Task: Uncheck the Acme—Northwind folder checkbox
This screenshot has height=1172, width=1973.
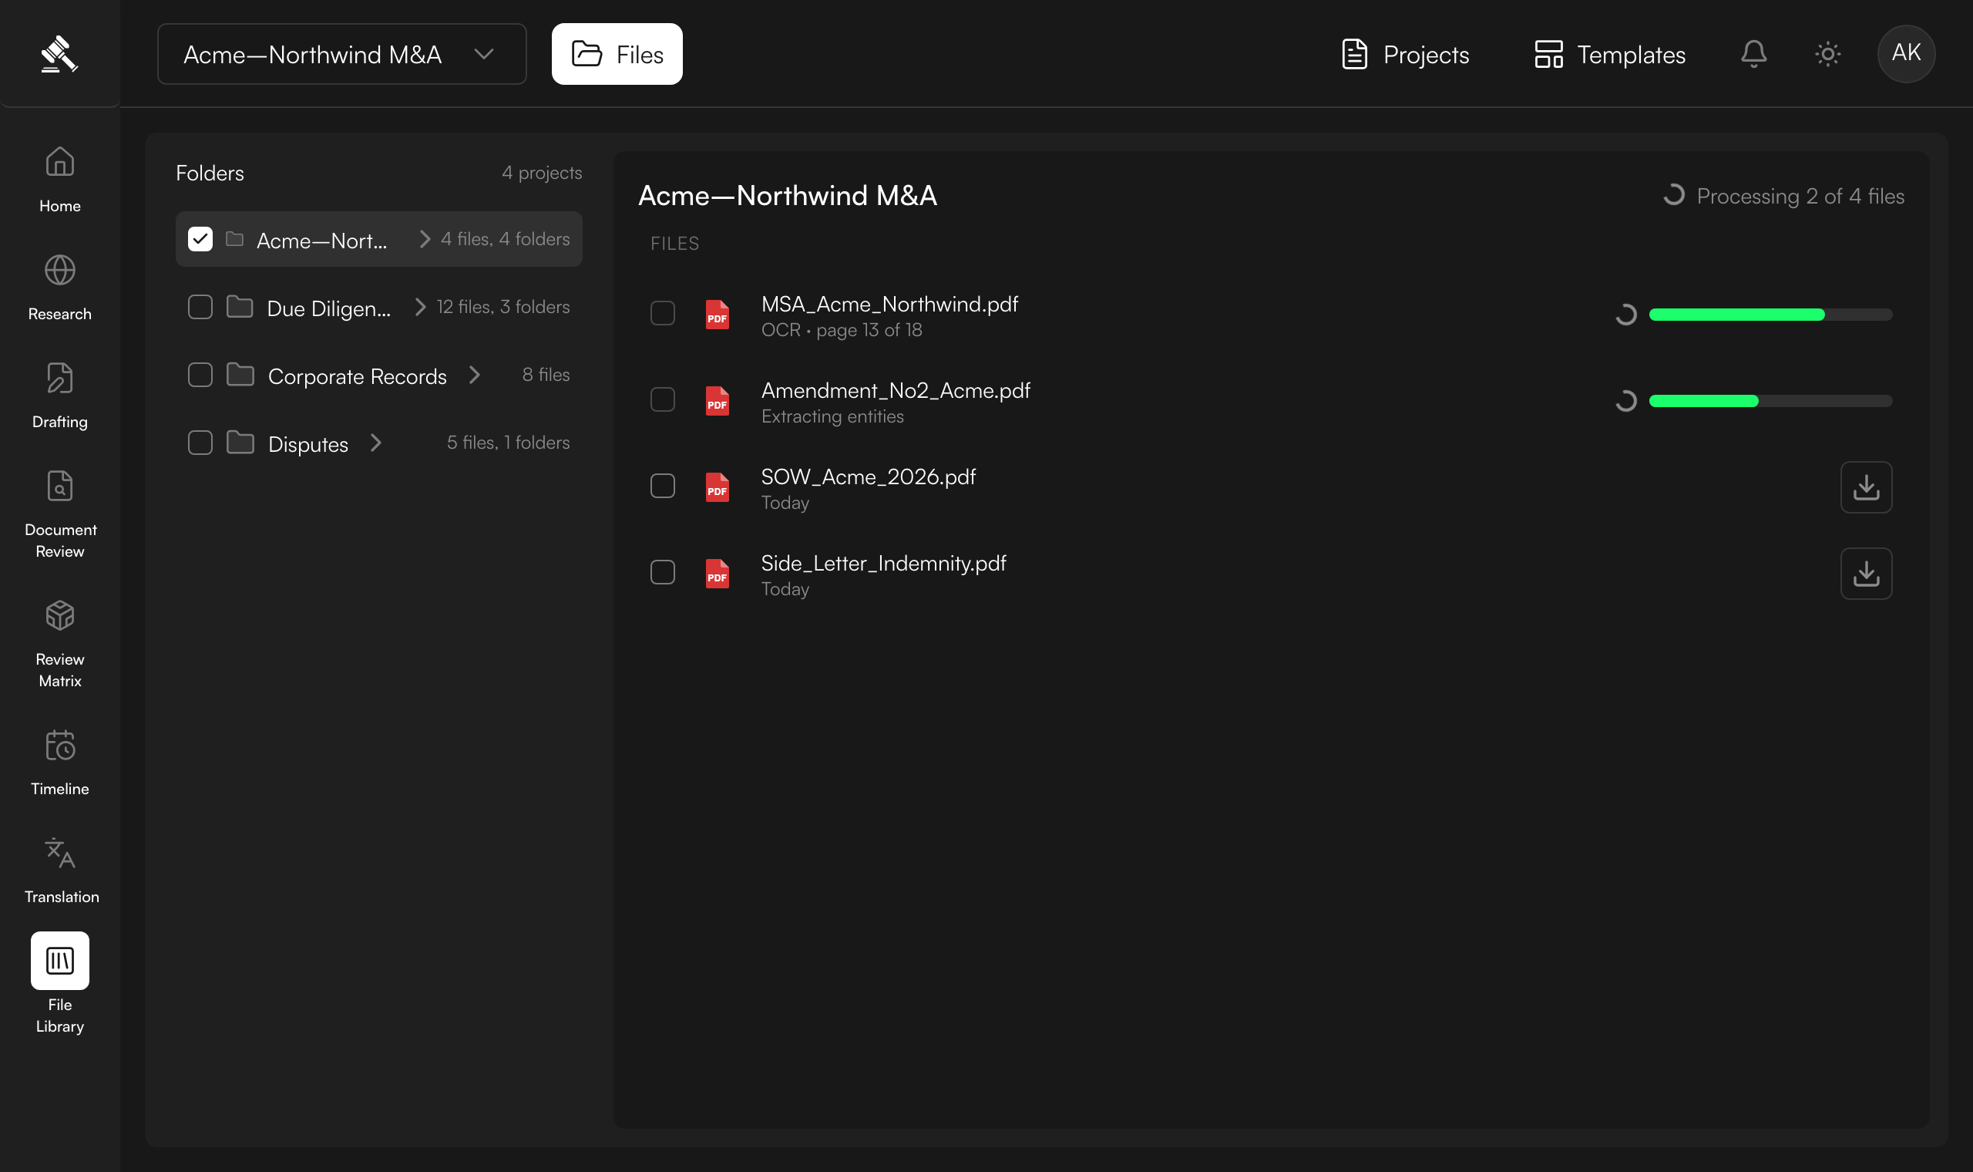Action: [200, 238]
